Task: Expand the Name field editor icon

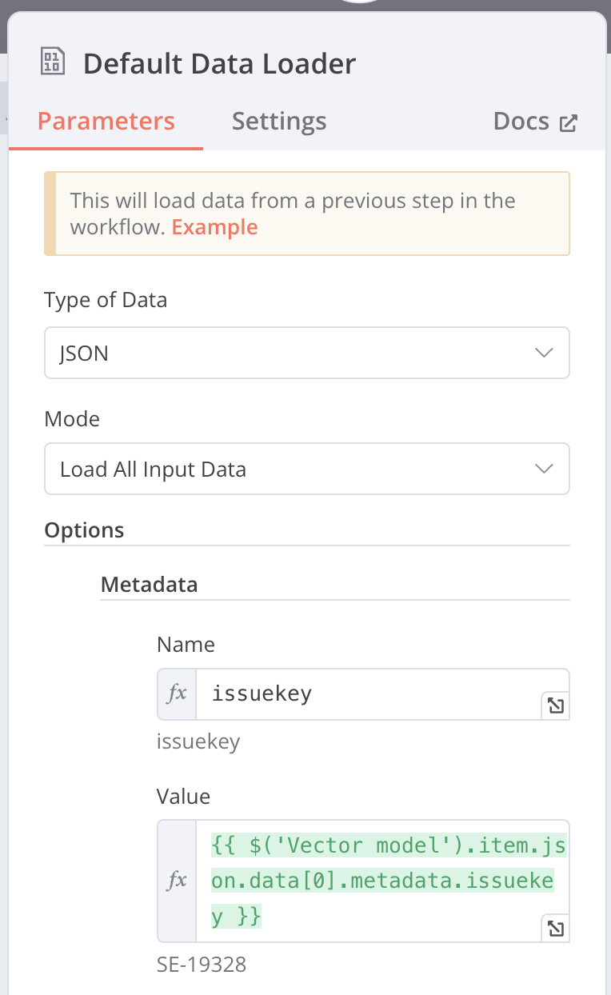Action: point(554,706)
